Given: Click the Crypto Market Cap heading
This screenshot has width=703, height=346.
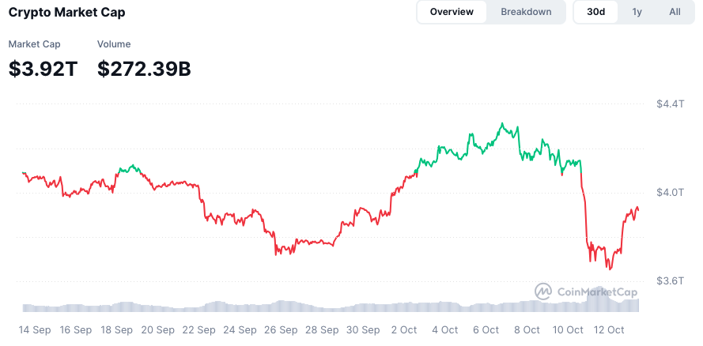Looking at the screenshot, I should click(66, 13).
